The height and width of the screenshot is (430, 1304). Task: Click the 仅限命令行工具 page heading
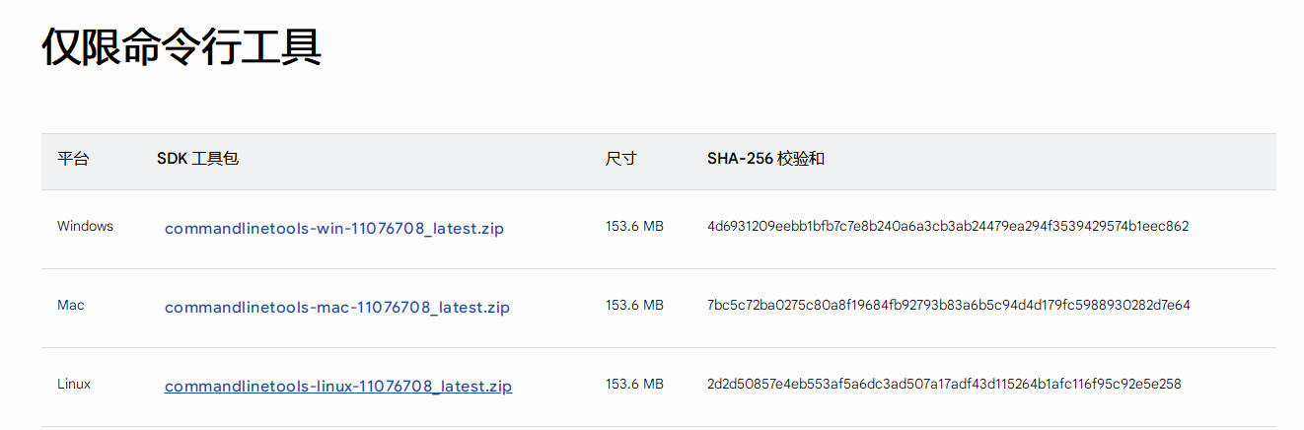pyautogui.click(x=181, y=46)
